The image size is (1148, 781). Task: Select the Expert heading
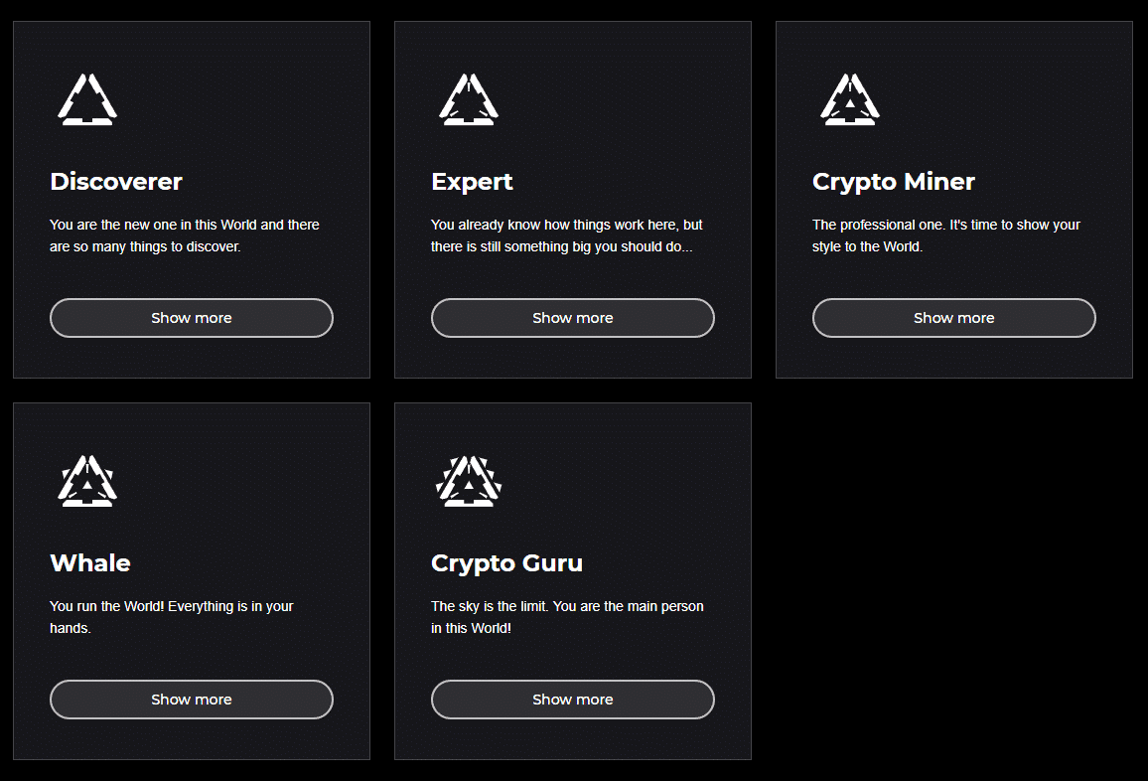point(472,182)
